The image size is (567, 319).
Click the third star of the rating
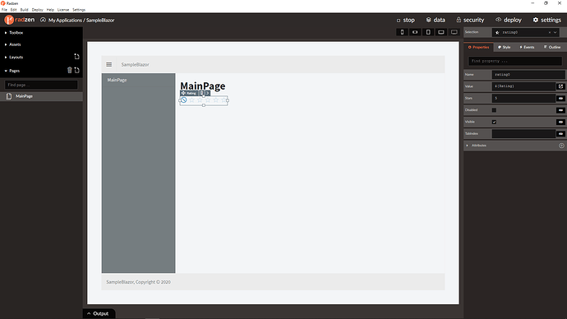pyautogui.click(x=208, y=99)
